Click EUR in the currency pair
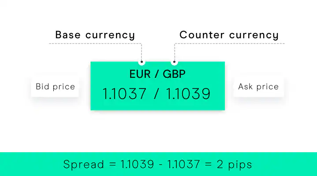 140,74
